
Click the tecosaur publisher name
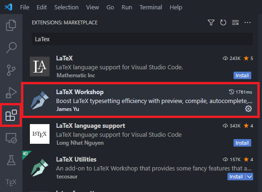[67, 177]
